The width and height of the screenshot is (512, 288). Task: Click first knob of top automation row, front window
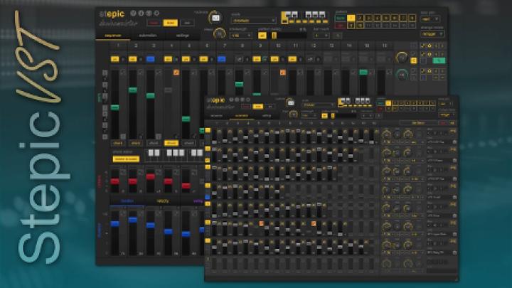point(387,134)
